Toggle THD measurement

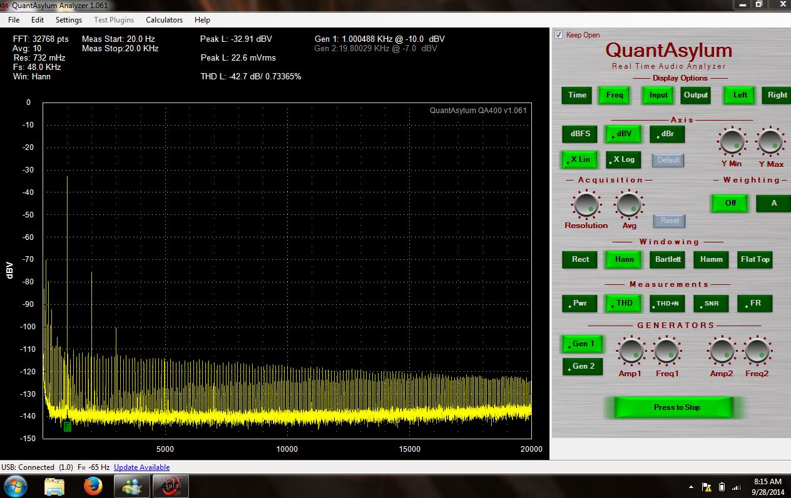point(623,304)
